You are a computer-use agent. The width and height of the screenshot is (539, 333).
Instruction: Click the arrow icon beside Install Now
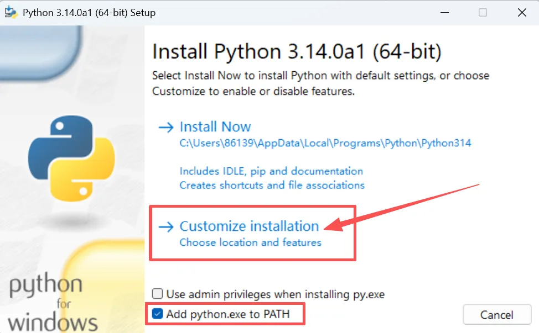click(x=165, y=128)
